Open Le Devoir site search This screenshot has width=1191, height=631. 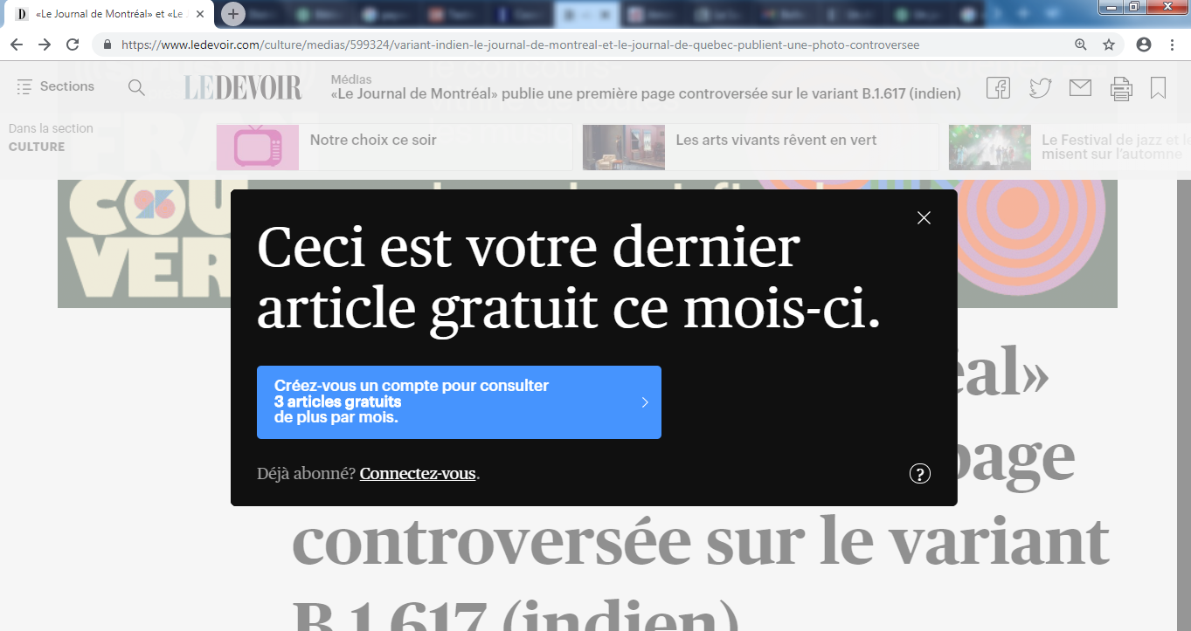tap(136, 87)
